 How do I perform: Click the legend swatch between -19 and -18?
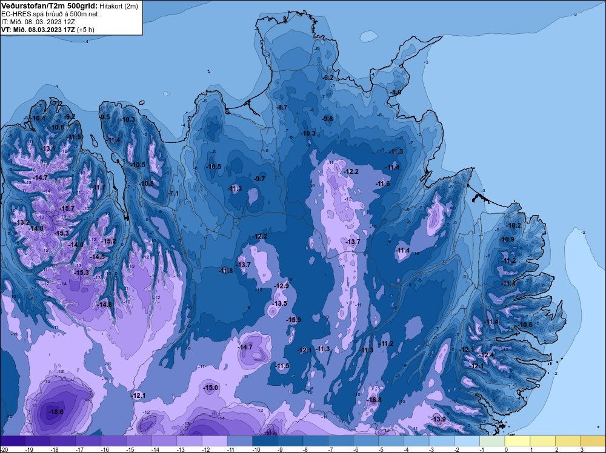point(38,441)
